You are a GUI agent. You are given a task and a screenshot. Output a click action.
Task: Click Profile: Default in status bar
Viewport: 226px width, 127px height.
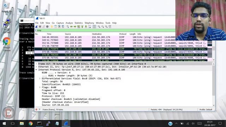(206, 110)
